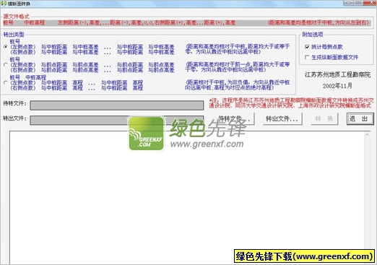The width and height of the screenshot is (377, 265).
Task: Select the 与中桩距离/与中桩高差 output type
Action: [x=6, y=47]
